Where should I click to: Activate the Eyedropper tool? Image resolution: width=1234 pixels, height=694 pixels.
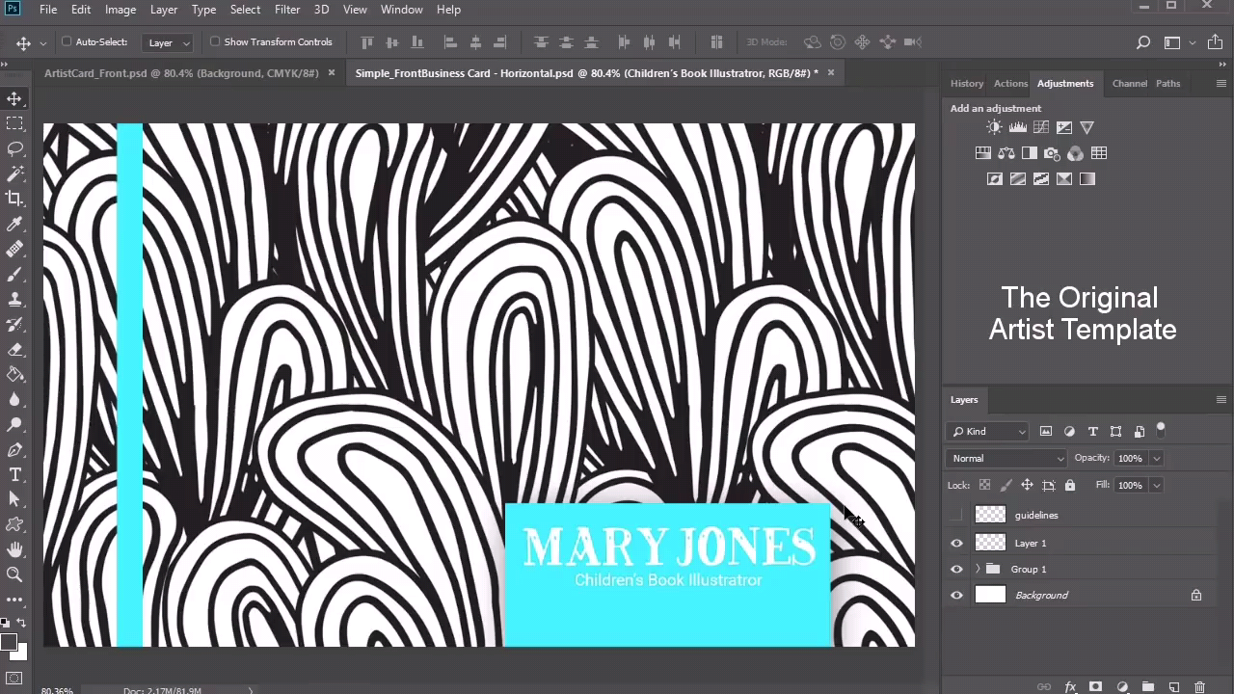coord(14,224)
